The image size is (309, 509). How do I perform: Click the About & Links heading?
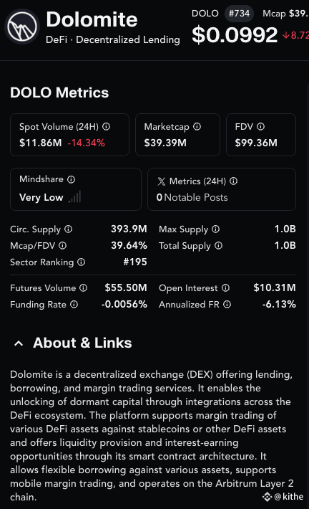[x=82, y=343]
